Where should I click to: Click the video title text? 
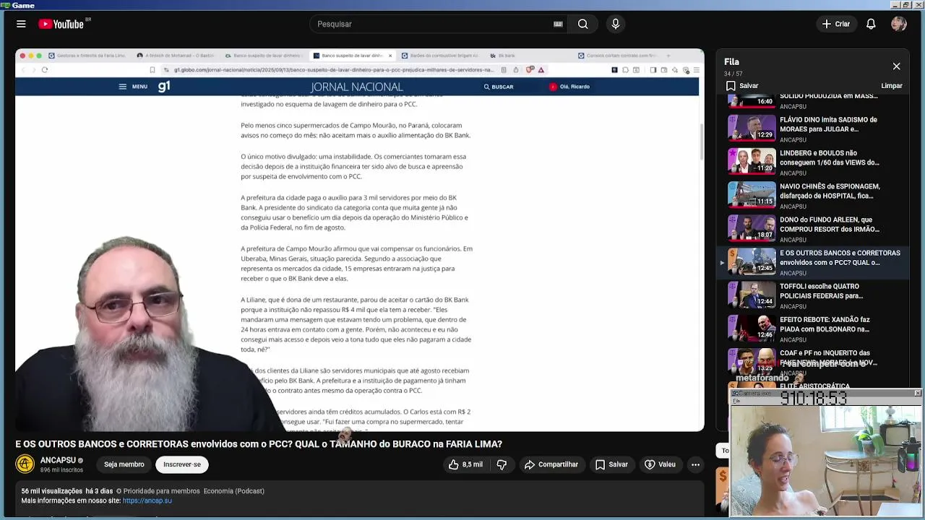(x=259, y=444)
